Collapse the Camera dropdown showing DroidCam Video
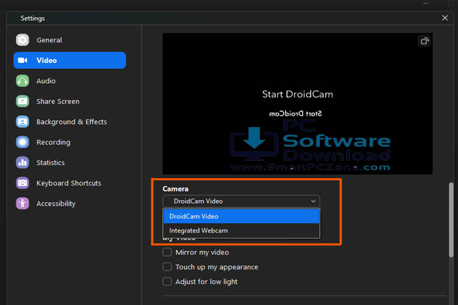The width and height of the screenshot is (458, 305). 241,201
